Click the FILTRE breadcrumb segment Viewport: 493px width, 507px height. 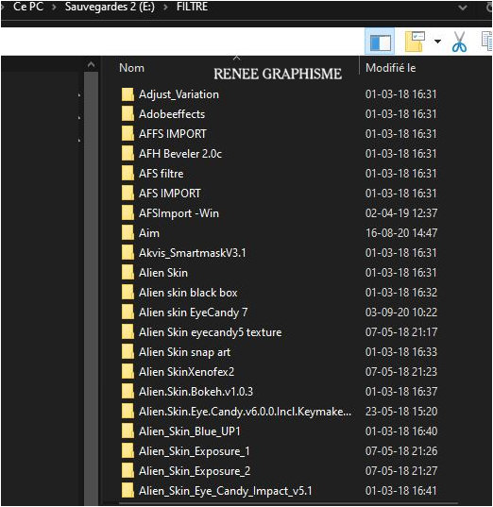tap(192, 7)
